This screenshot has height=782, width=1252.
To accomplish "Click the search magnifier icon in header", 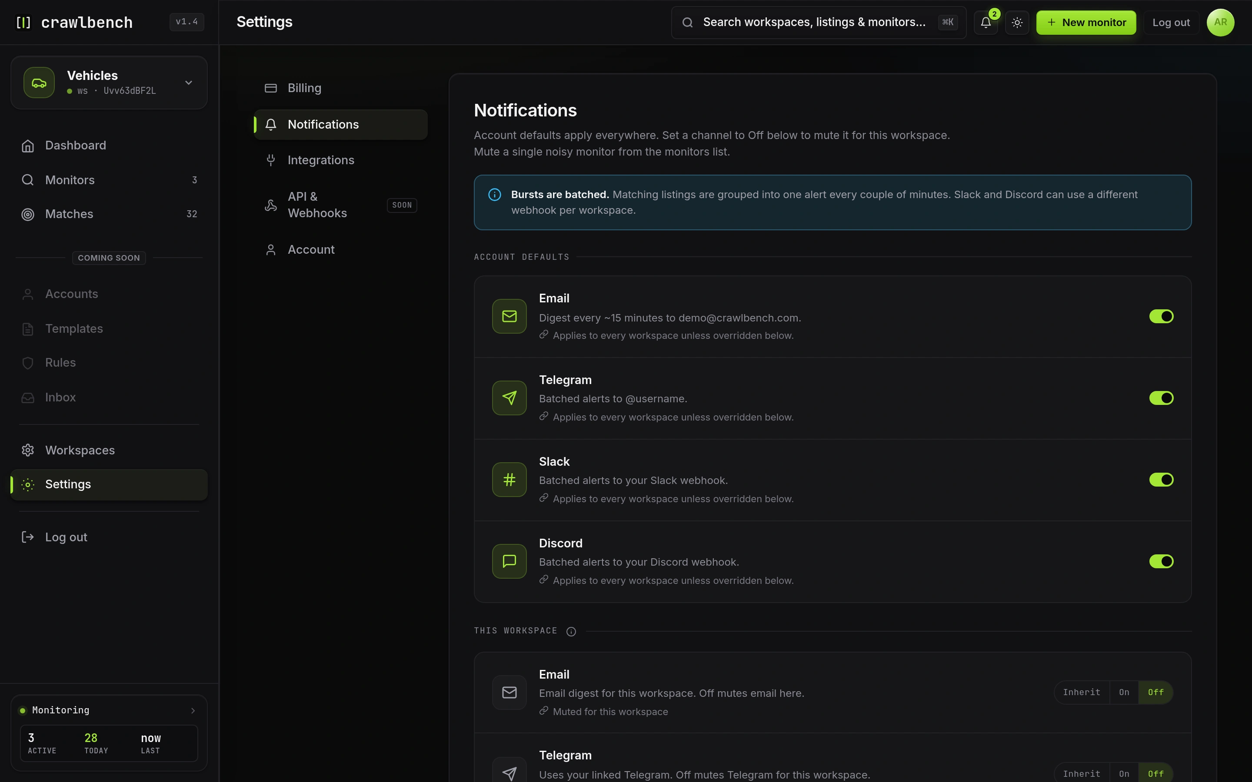I will click(687, 22).
